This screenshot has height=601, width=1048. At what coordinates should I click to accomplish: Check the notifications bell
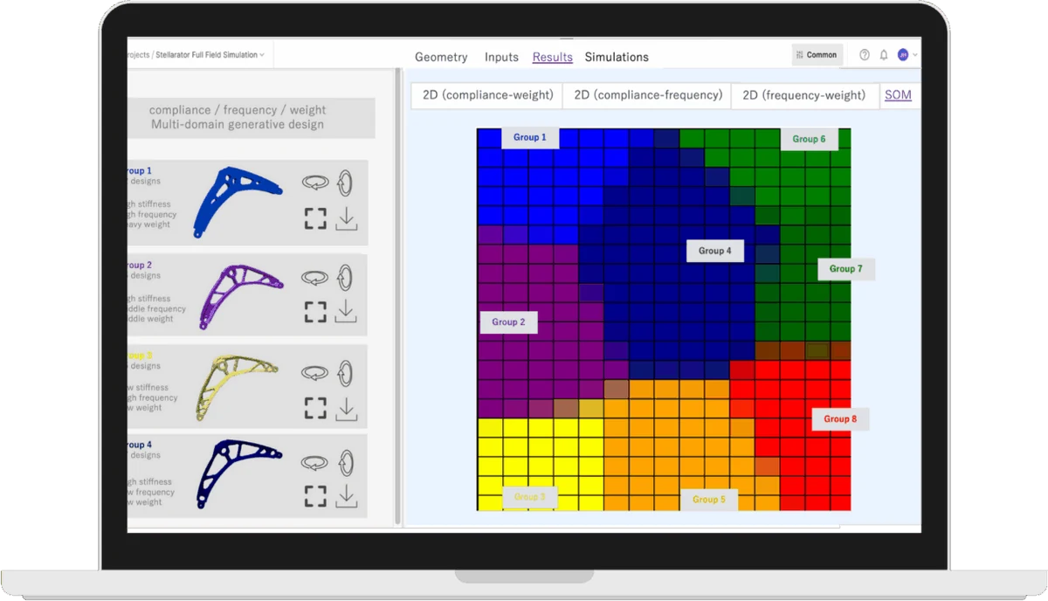(x=884, y=55)
